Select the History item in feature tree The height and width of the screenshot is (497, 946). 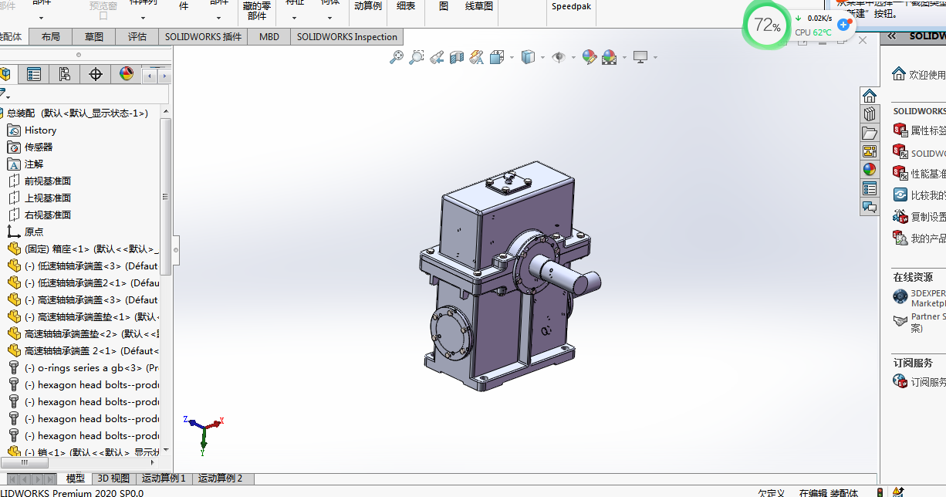tap(40, 130)
